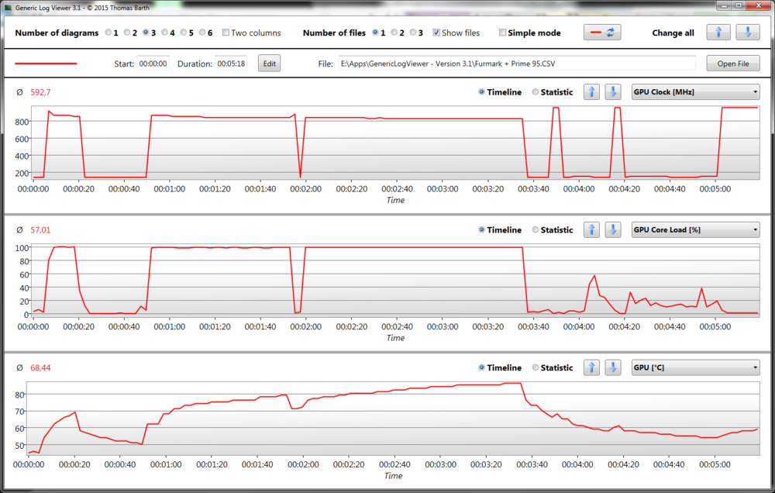This screenshot has height=493, width=775.
Task: Enable the Two columns checkbox
Action: point(226,33)
